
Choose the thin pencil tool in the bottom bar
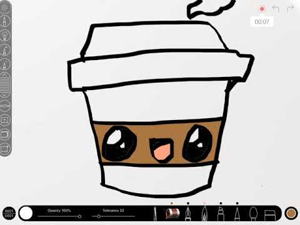coord(155,214)
